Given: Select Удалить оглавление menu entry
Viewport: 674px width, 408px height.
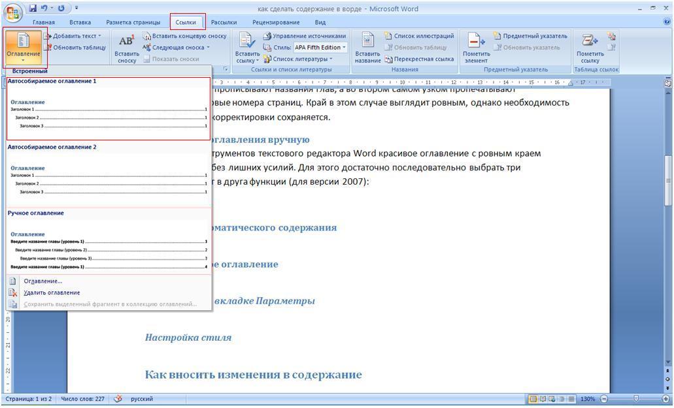Looking at the screenshot, I should tap(52, 292).
